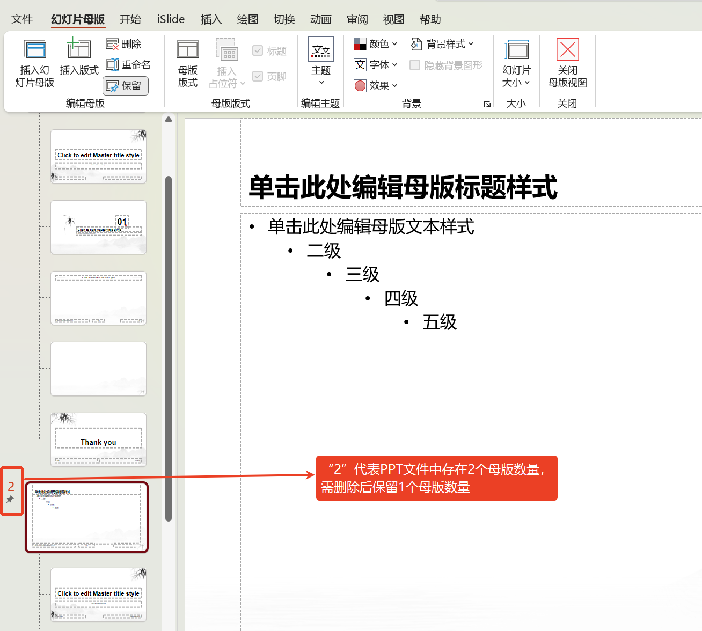The height and width of the screenshot is (631, 702).
Task: Select the Thank you layout thumbnail
Action: 98,439
